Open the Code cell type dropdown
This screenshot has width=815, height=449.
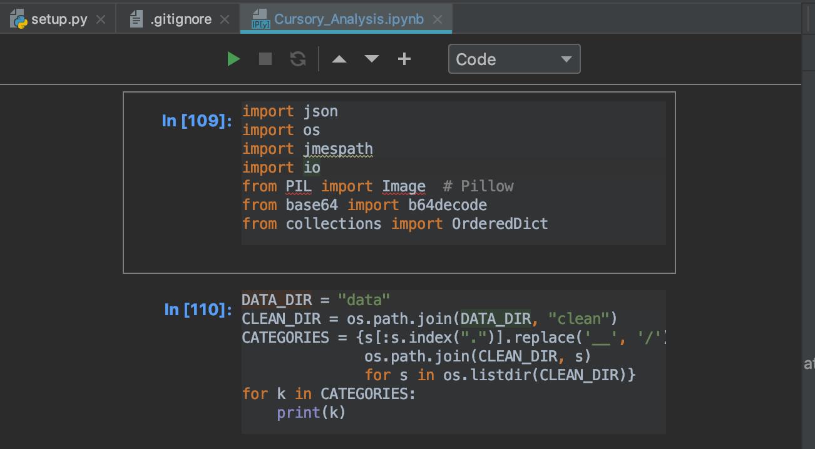(x=515, y=59)
